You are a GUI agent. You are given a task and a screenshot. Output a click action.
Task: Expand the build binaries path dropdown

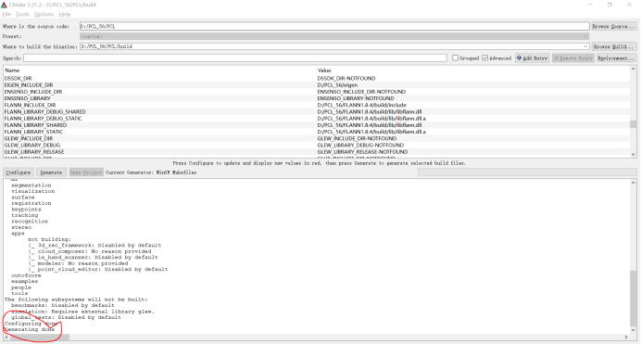(585, 46)
